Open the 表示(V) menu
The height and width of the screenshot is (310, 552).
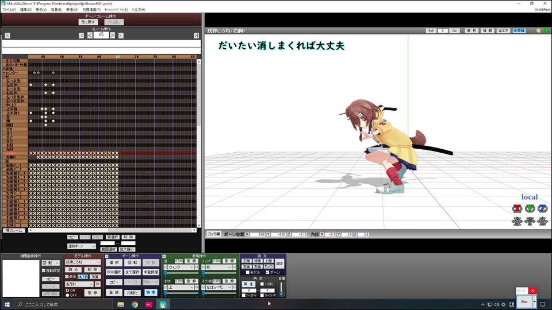point(41,10)
